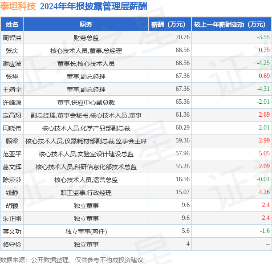Select the 定高翔 row name cell

point(12,115)
